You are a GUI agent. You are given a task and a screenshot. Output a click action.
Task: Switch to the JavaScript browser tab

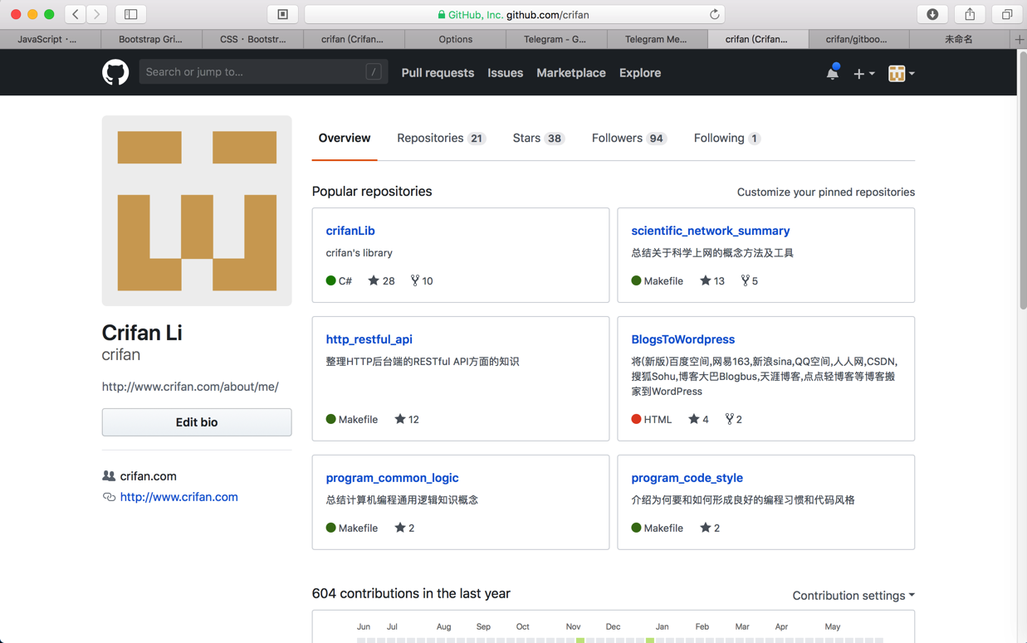[x=50, y=39]
